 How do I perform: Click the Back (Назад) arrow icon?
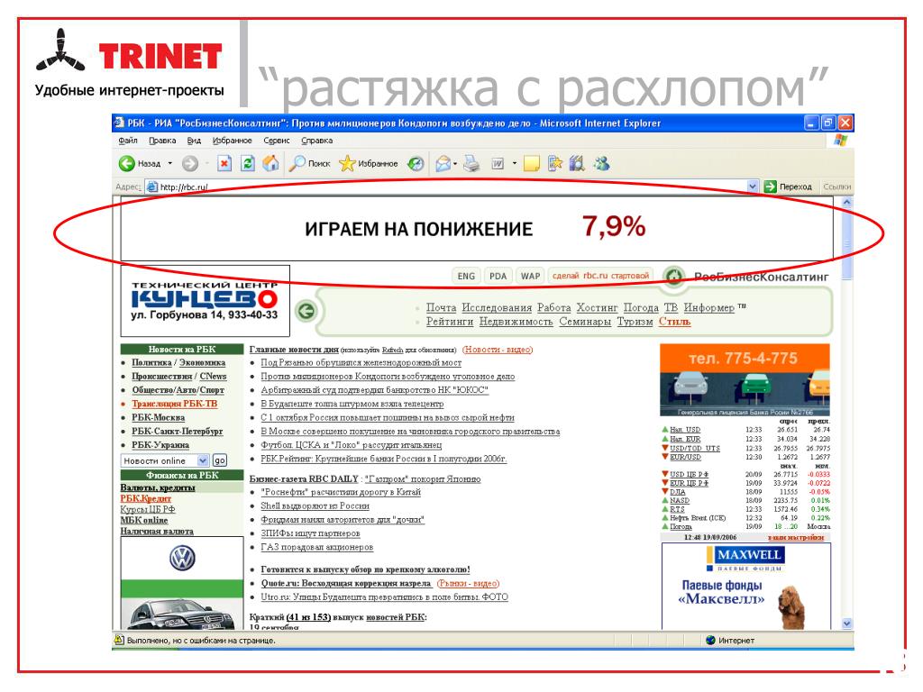click(x=126, y=164)
